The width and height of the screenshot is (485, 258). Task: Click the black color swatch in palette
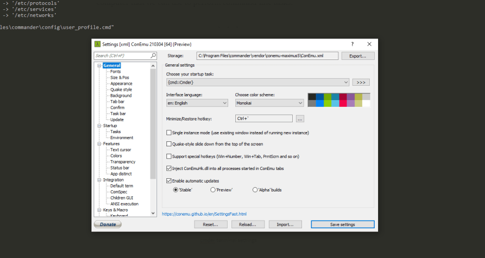pos(312,97)
